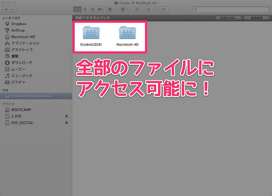Image resolution: width=272 pixels, height=196 pixels.
Task: Click the よく使う項目 section header
Action: 11,18
